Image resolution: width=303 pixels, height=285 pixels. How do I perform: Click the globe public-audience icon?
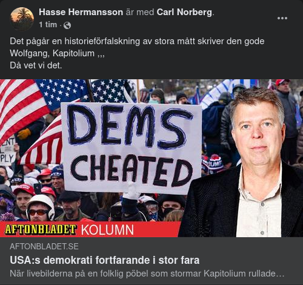67,25
